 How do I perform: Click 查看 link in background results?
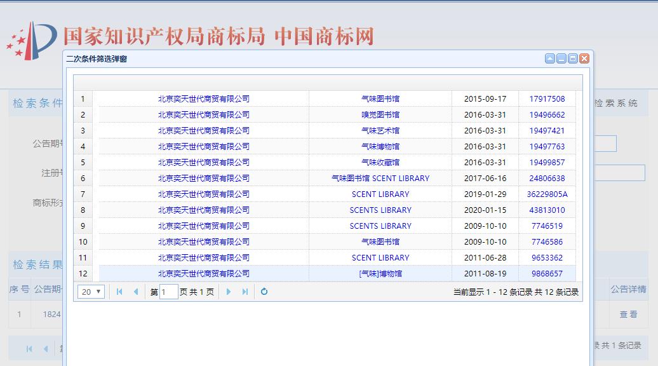(x=628, y=315)
